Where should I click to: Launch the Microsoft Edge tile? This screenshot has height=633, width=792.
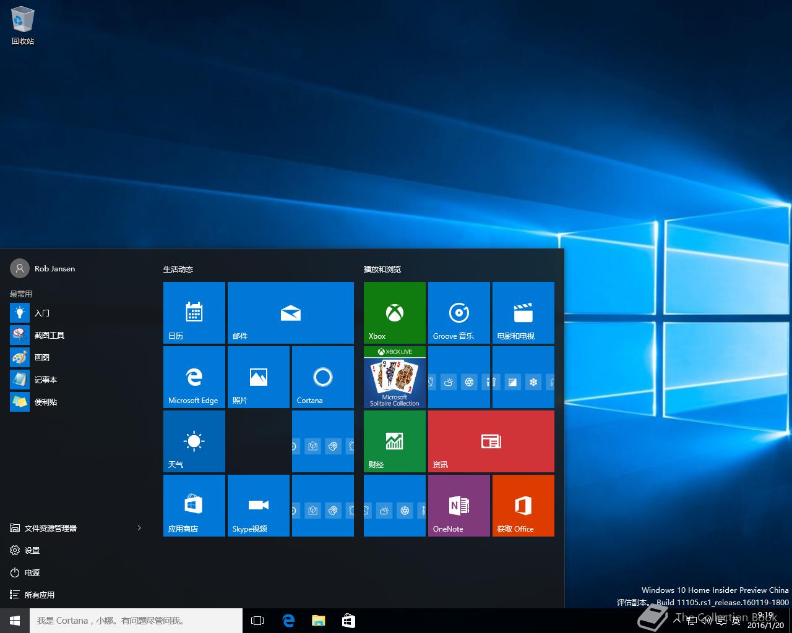[x=194, y=377]
